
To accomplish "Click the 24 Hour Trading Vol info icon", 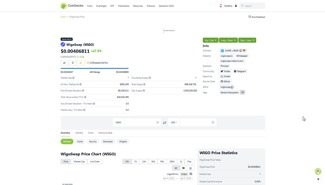I will [x=81, y=84].
